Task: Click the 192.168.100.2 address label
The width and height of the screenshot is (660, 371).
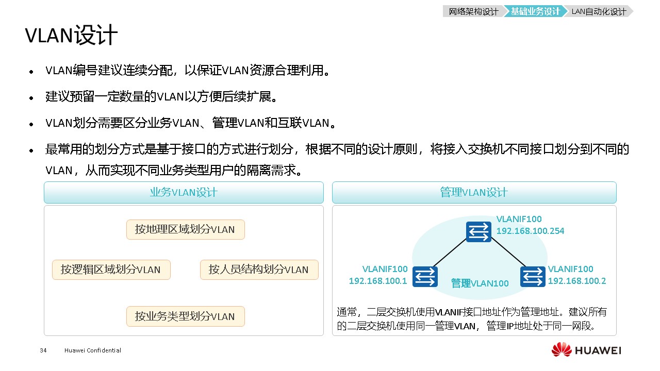Action: [576, 281]
